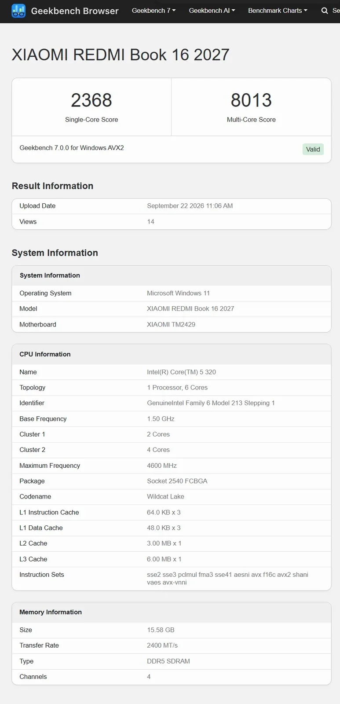Screen dimensions: 340x704
Task: Click Cluster 2 value 4 Cores
Action: tap(158, 450)
